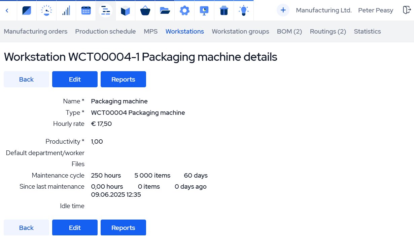Image resolution: width=414 pixels, height=236 pixels.
Task: Open the folder icon in top bar
Action: pos(165,11)
